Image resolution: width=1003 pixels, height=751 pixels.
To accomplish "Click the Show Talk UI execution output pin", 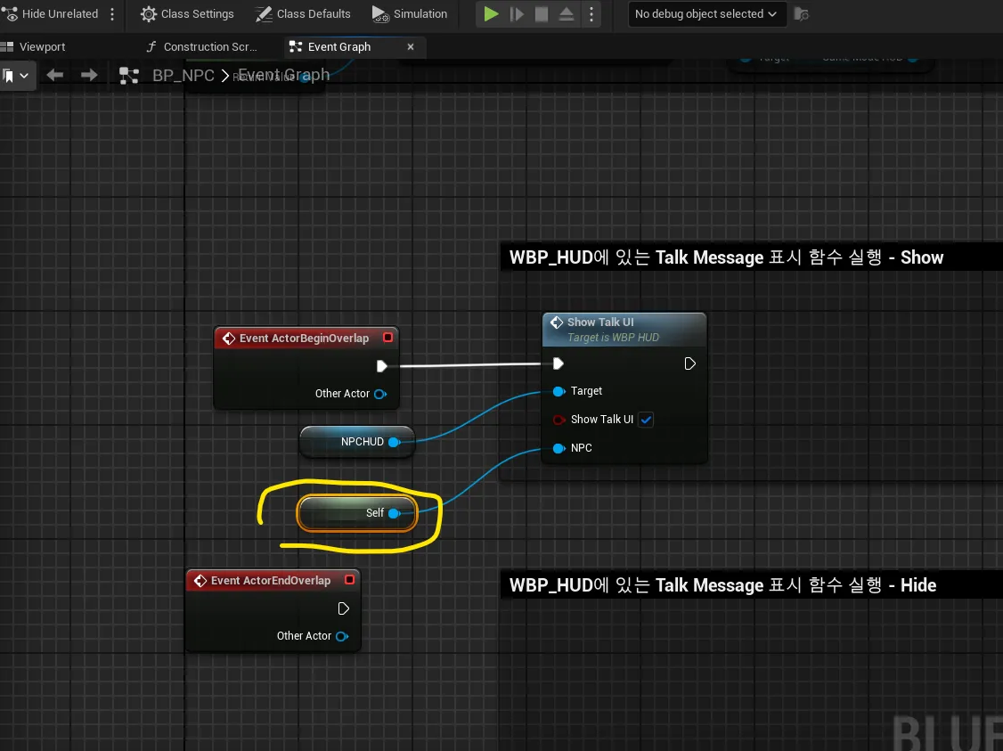I will click(689, 363).
